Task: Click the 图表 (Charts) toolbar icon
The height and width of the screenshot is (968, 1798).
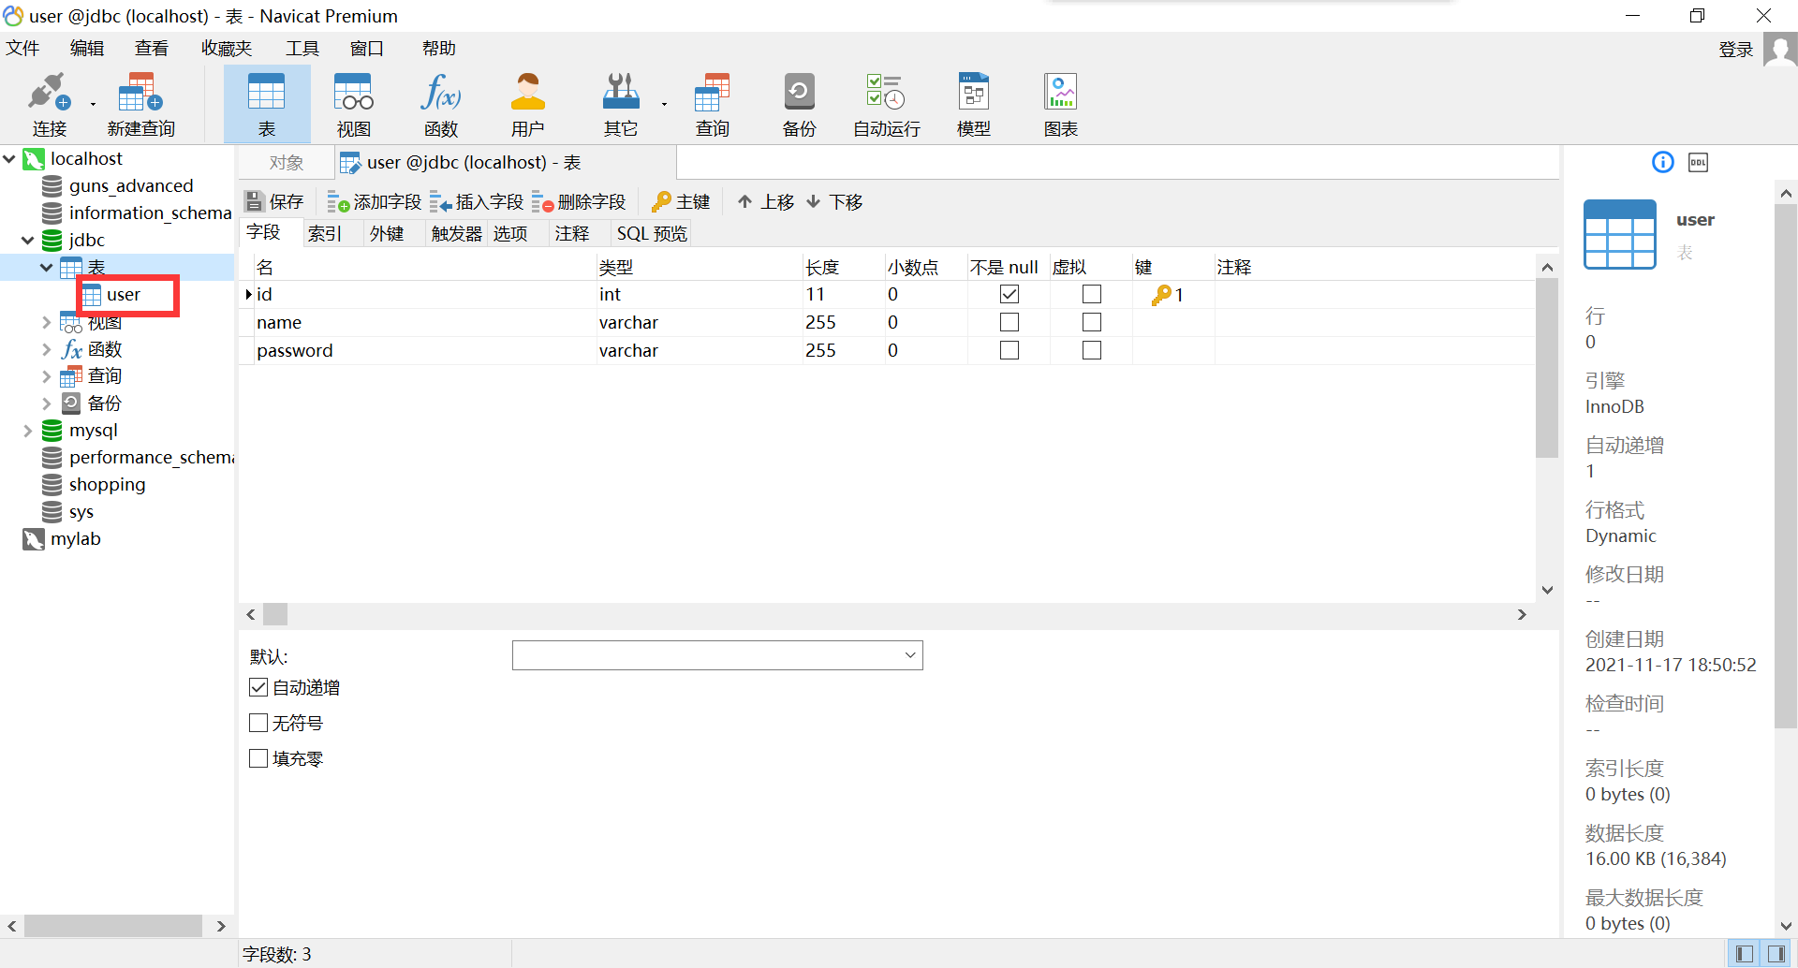Action: coord(1059,103)
